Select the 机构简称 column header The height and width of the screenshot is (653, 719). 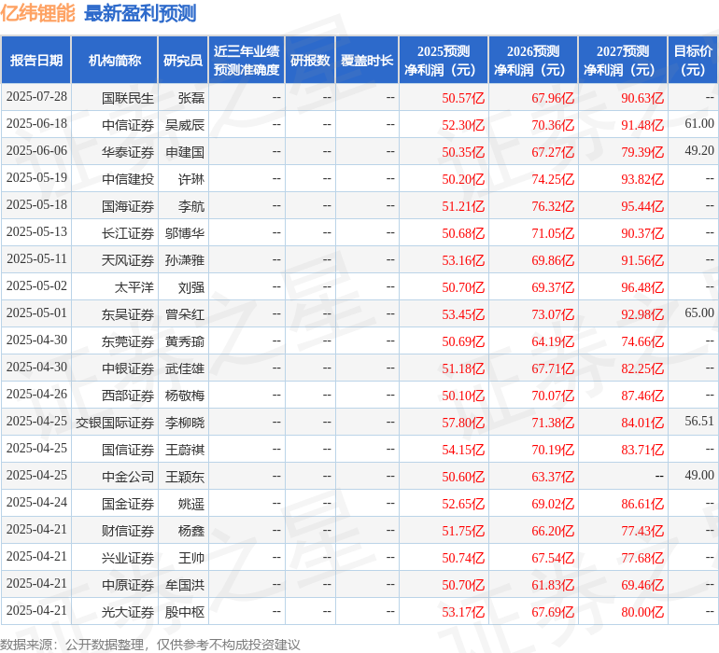(115, 61)
